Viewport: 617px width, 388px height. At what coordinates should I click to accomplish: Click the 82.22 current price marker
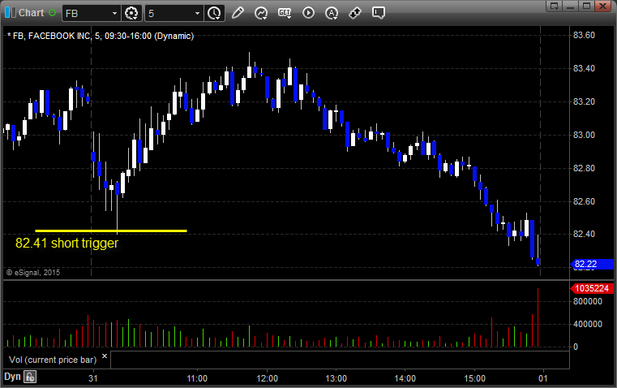(x=591, y=264)
